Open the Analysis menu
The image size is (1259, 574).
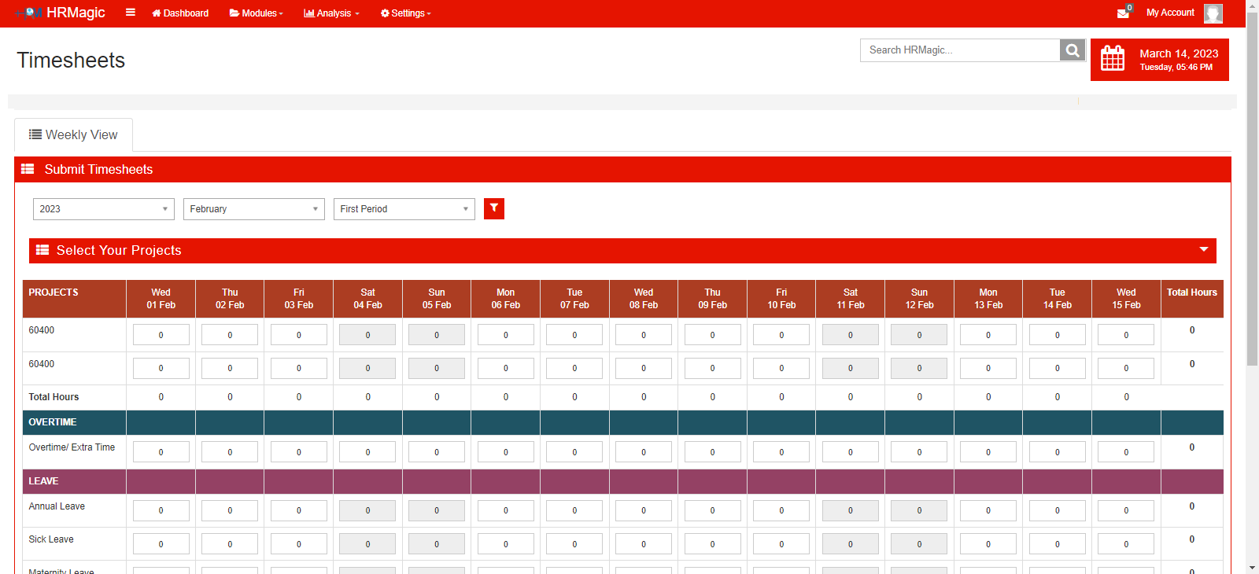(331, 13)
